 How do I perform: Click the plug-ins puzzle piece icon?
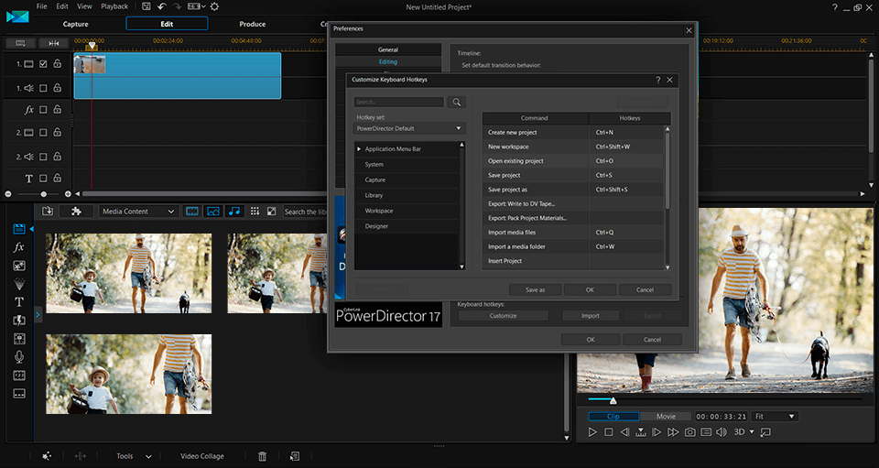click(76, 212)
